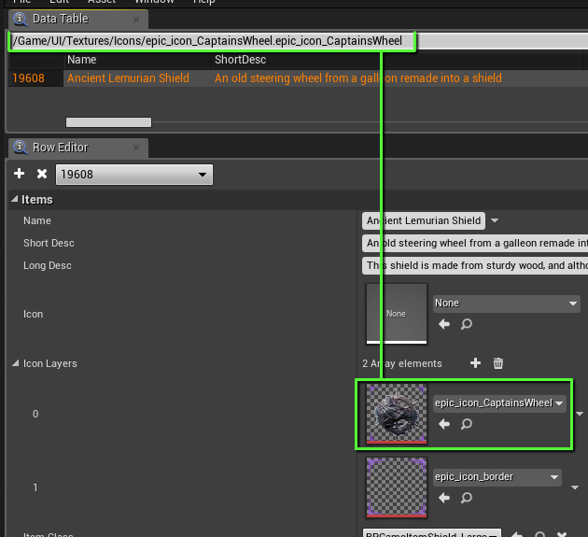The height and width of the screenshot is (537, 588).
Task: Browse to epic_icon_border asset with magnifier
Action: 467,498
